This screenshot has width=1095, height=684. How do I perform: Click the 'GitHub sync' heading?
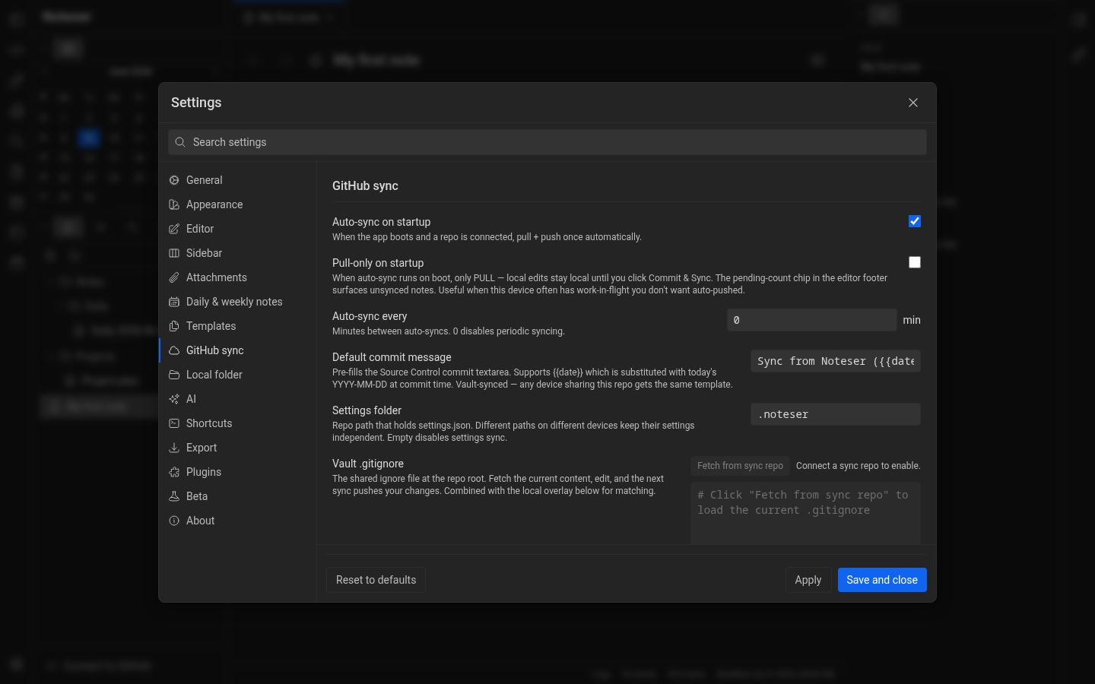pos(365,185)
